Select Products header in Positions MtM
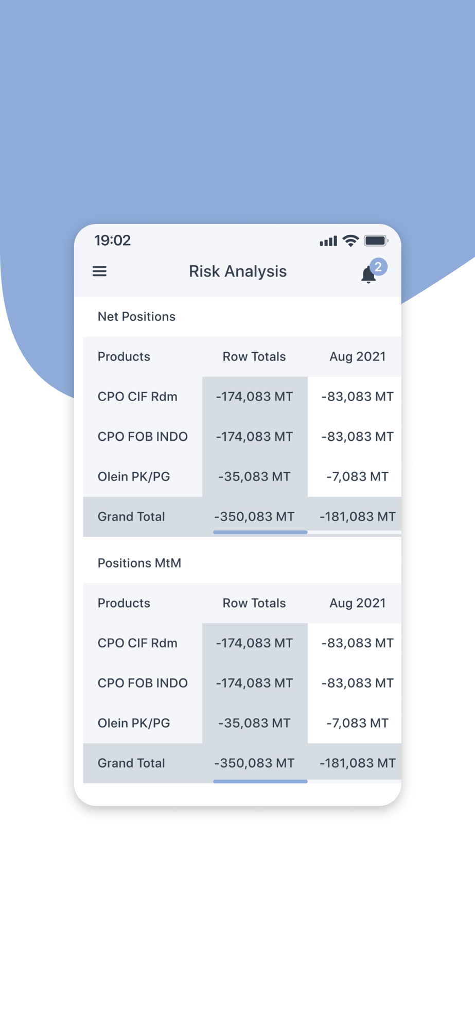This screenshot has width=475, height=1030. 124,603
